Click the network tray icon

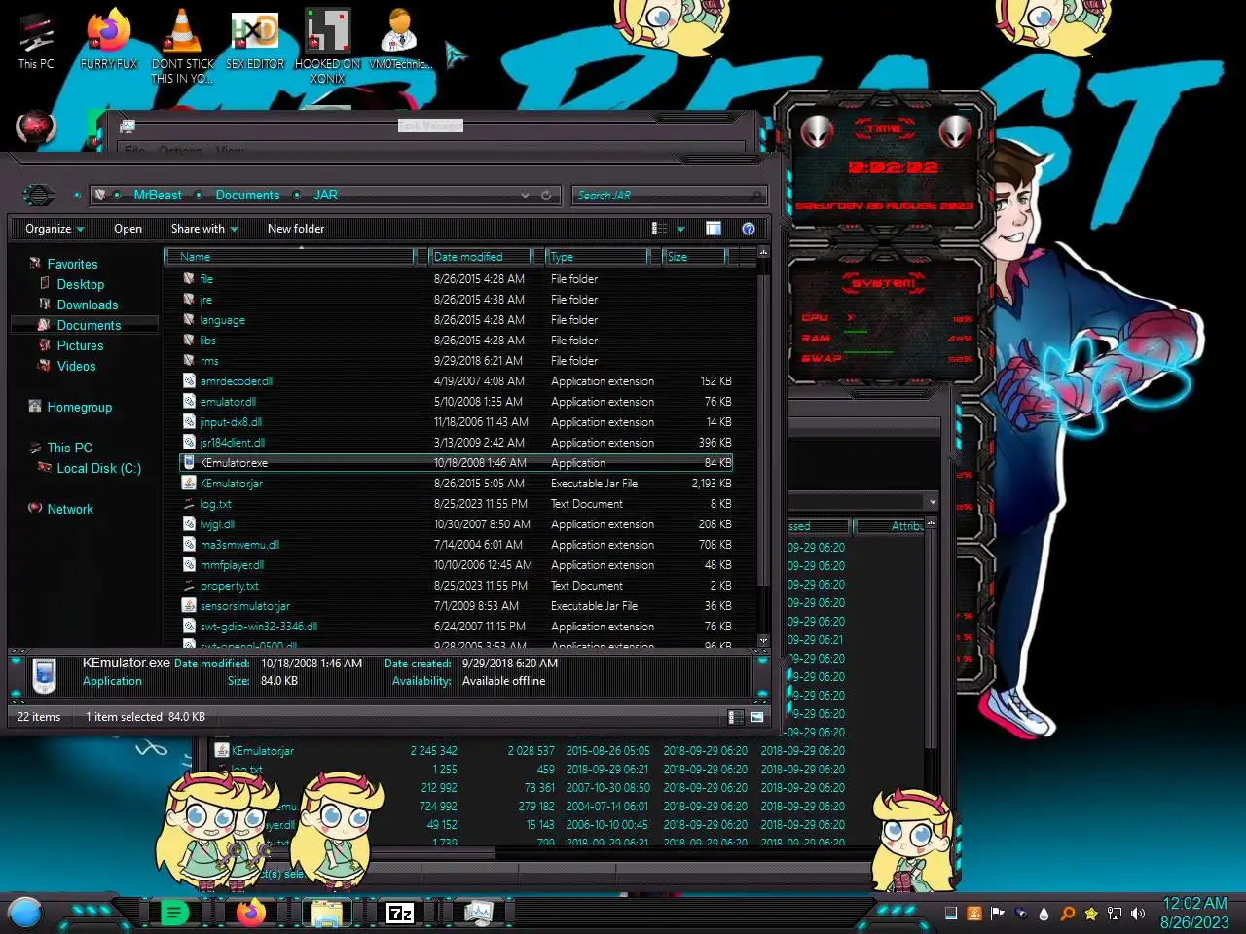coord(1115,914)
